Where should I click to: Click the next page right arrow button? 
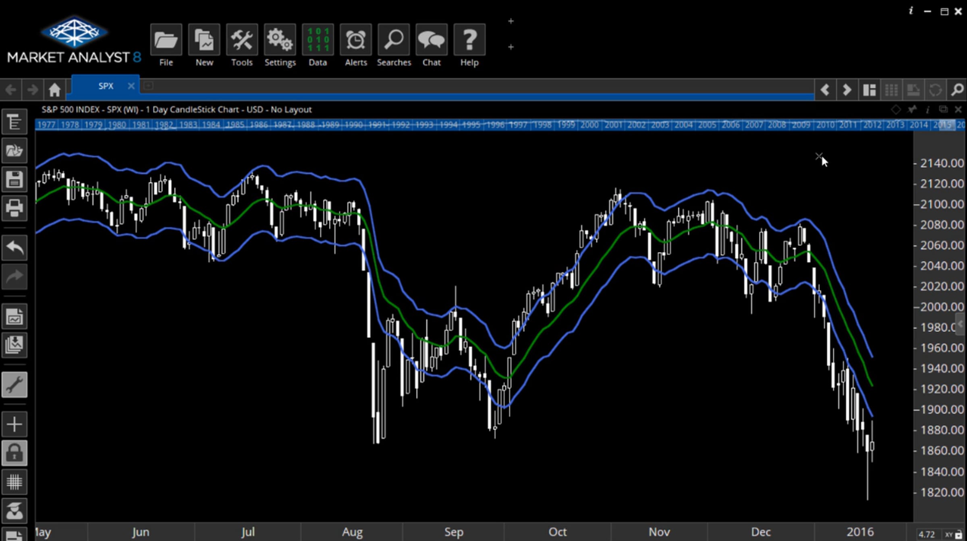tap(847, 89)
